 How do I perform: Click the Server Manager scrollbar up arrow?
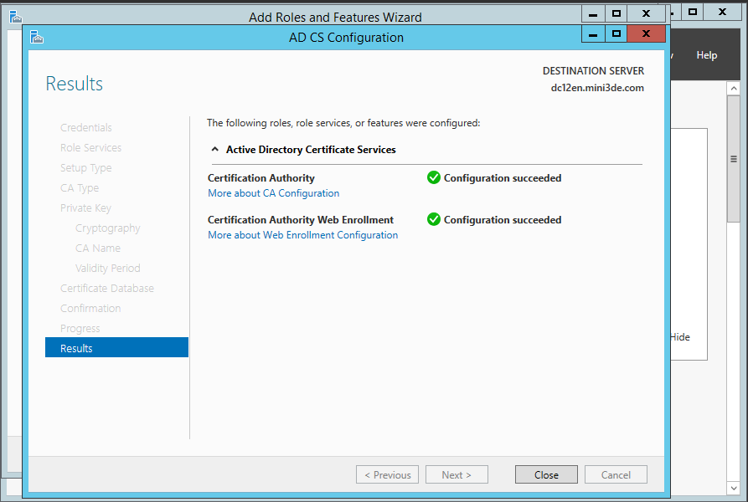pyautogui.click(x=734, y=89)
